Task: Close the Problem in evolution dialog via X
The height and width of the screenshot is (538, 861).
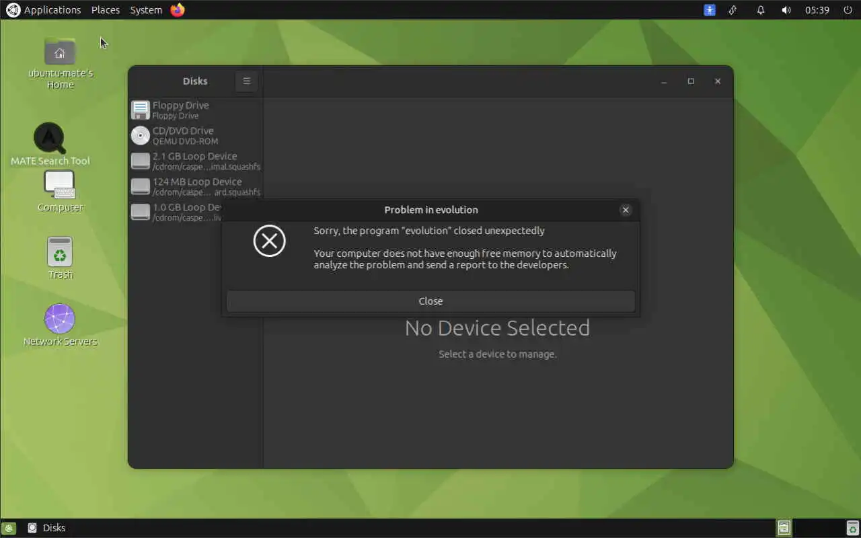Action: 626,210
